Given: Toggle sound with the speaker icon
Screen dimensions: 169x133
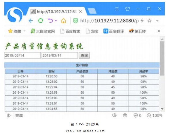Looking at the screenshot, I should [114, 115].
